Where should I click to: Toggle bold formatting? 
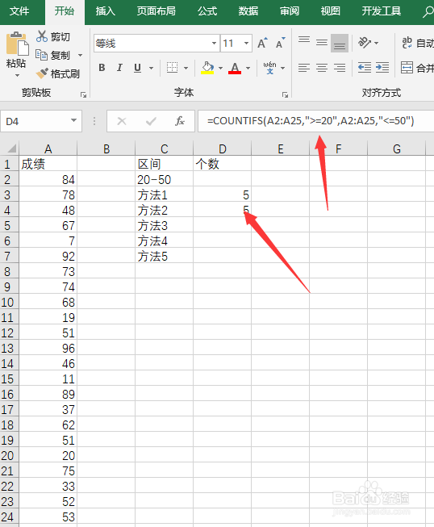tap(102, 68)
